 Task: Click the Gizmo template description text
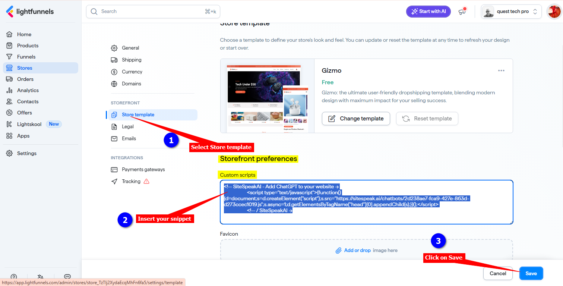click(x=408, y=97)
